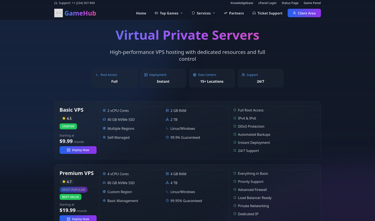Click the Client Area button
Viewport: 375px width, 221px height.
click(304, 13)
